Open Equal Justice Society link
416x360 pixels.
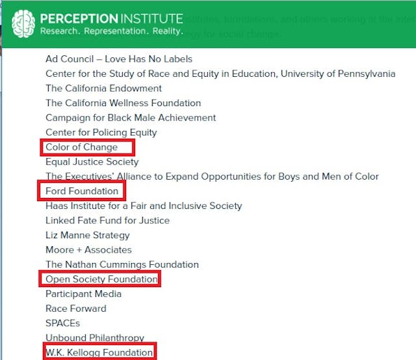coord(92,161)
